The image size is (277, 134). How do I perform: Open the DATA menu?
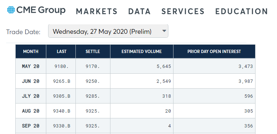coord(139,12)
